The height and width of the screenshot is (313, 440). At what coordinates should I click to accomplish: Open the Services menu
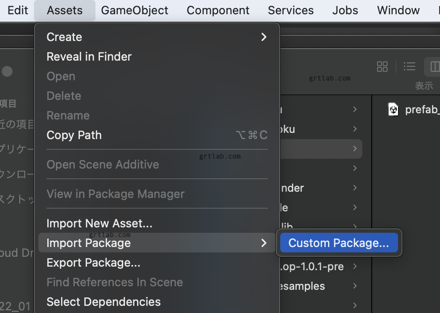point(290,10)
